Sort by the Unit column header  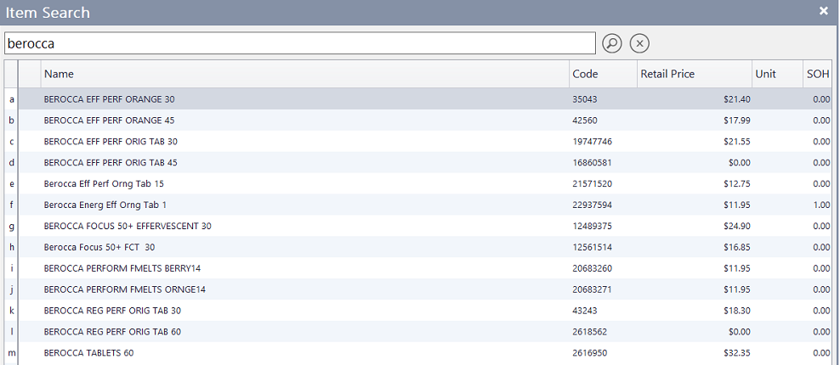pos(777,74)
